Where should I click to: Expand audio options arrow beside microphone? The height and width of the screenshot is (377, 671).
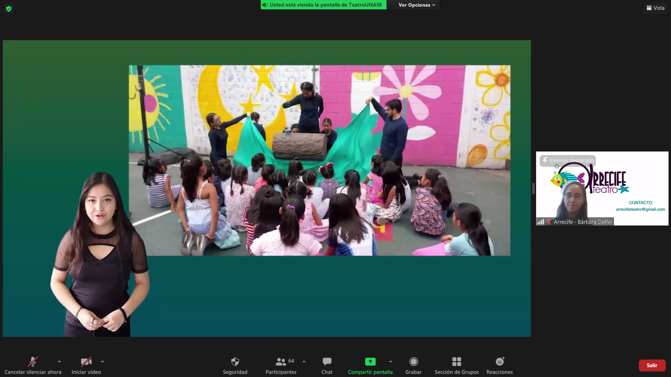pos(59,362)
